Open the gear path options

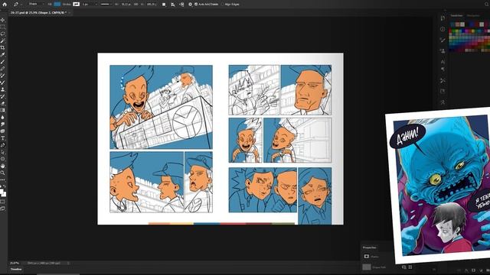(190, 5)
